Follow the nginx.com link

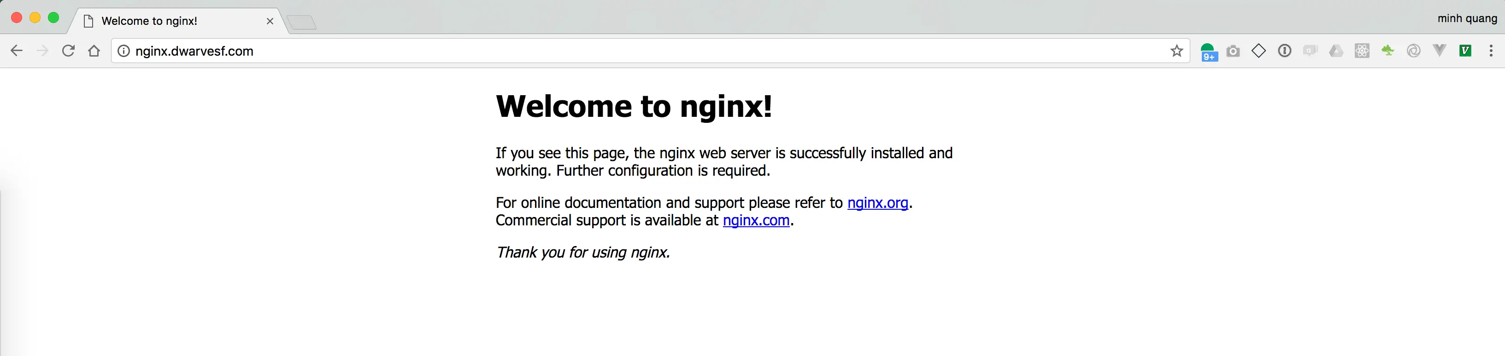(x=756, y=220)
